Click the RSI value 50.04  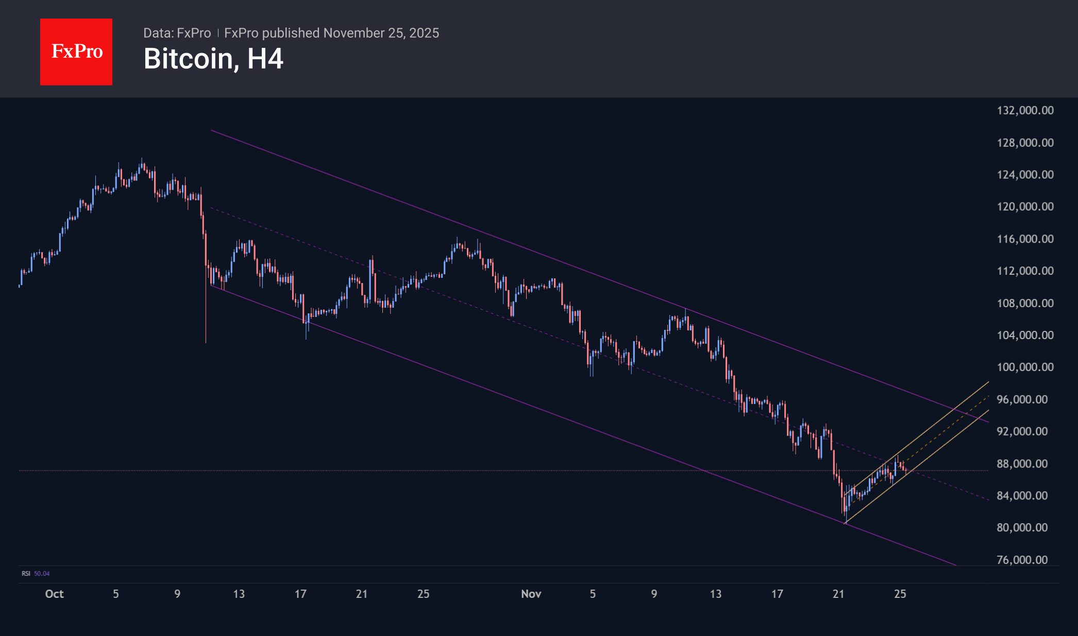(42, 574)
